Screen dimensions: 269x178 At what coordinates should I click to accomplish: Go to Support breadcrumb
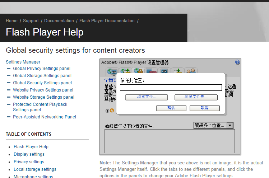[31, 21]
